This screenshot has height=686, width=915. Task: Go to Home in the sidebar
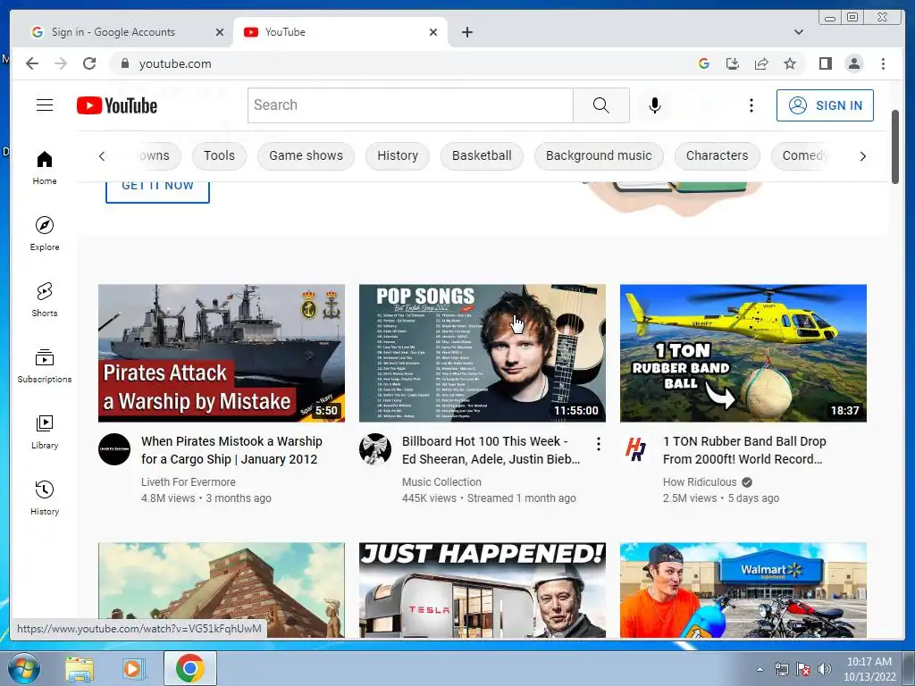45,168
